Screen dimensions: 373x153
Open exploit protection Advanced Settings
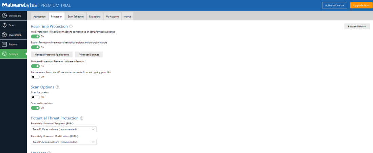click(x=89, y=54)
